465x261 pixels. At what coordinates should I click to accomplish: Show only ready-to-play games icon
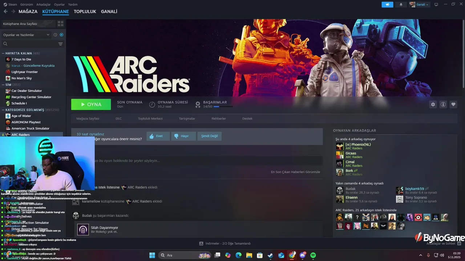point(61,35)
